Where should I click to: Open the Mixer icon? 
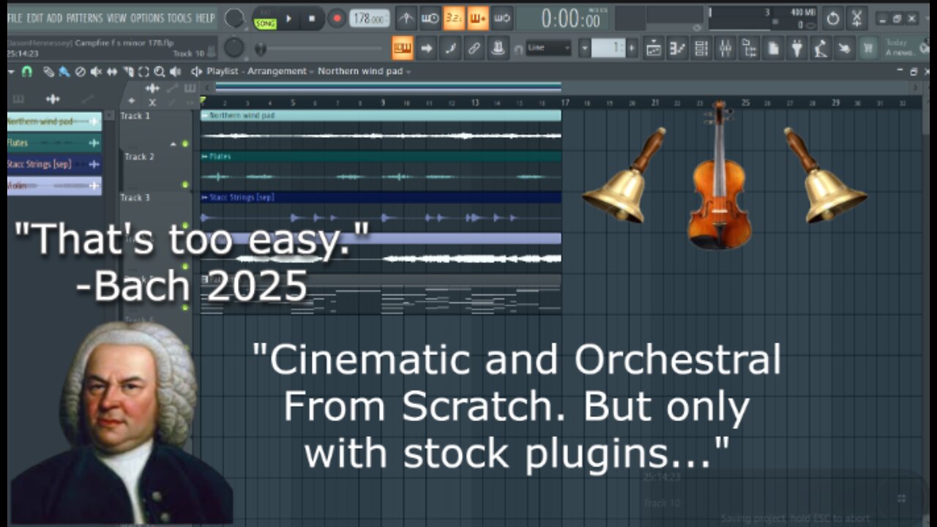click(725, 48)
